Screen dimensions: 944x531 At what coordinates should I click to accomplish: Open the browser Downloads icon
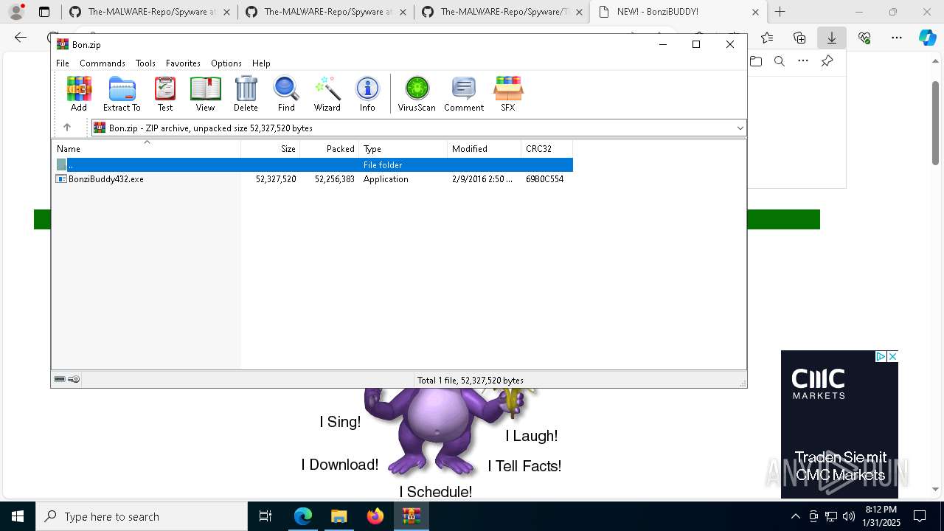tap(832, 38)
